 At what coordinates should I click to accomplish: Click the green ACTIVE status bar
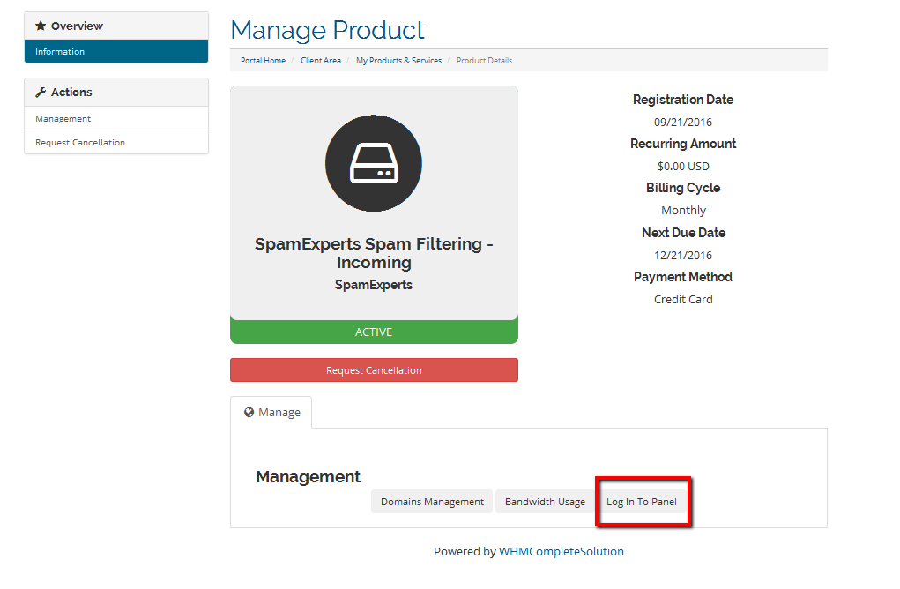375,332
